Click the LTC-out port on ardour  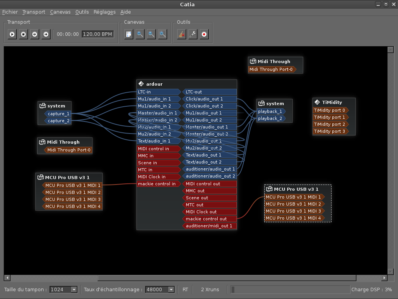[x=209, y=92]
